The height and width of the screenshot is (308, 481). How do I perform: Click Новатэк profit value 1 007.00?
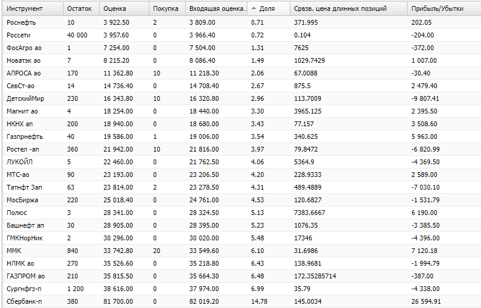tap(424, 60)
